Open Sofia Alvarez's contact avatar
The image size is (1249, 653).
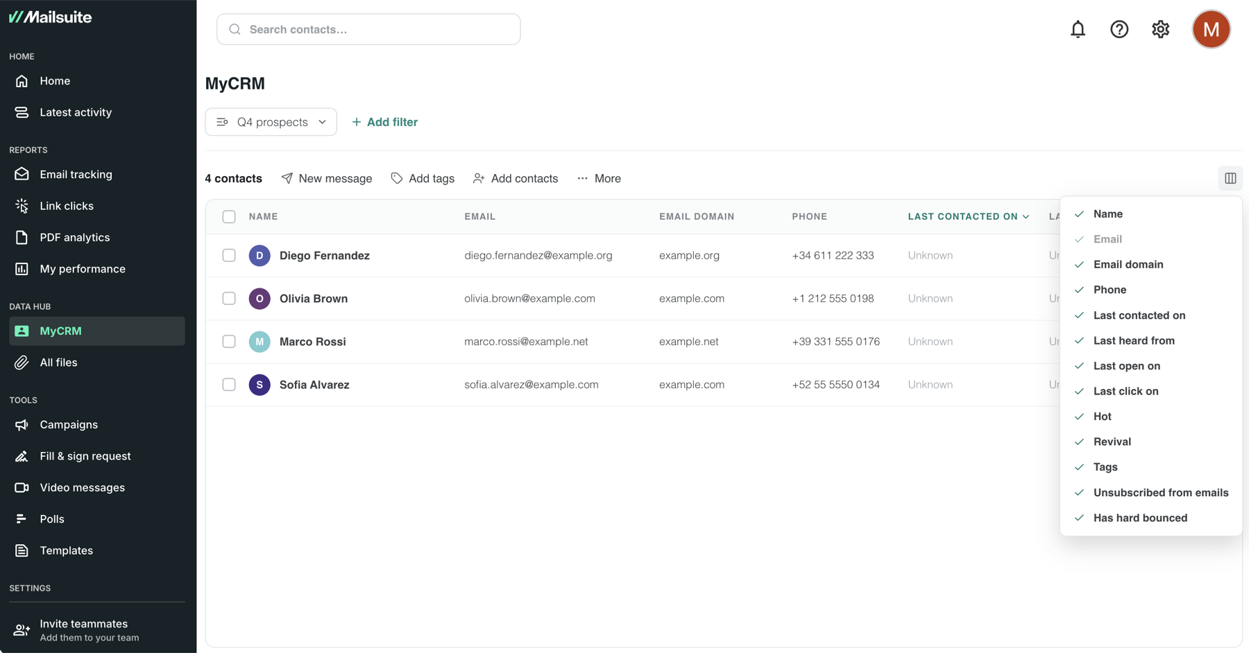(260, 385)
